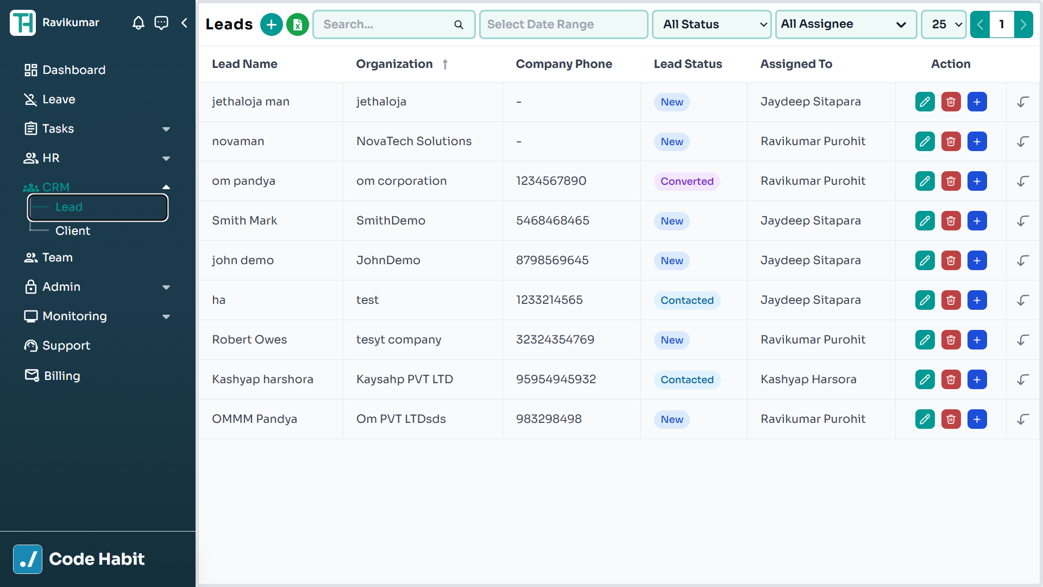Change the 25 per page dropdown
Screen dimensions: 1043x587
point(944,24)
